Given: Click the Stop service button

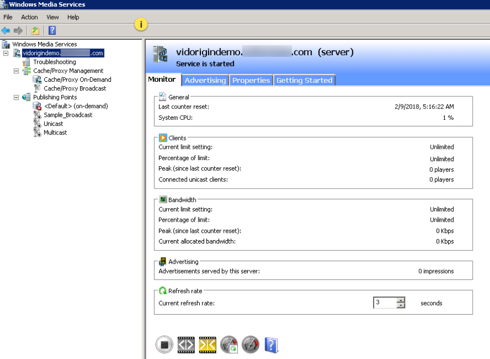Looking at the screenshot, I should 164,344.
